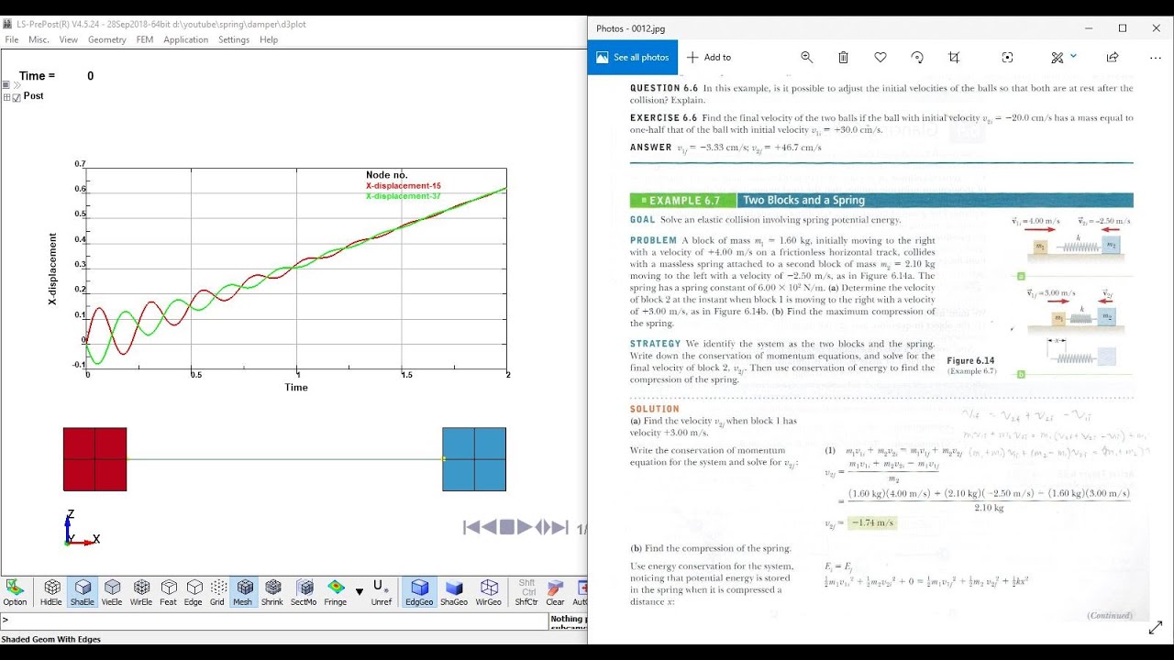Screen dimensions: 1174x660
Task: Open the Help menu
Action: click(269, 39)
